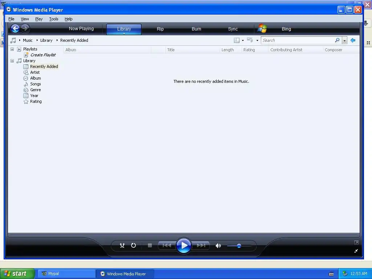The width and height of the screenshot is (372, 279).
Task: Sort by the Album column header
Action: tap(107, 50)
